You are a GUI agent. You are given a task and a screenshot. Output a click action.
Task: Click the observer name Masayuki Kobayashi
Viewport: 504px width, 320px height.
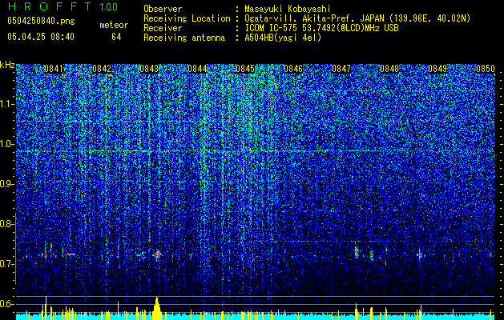pos(288,9)
